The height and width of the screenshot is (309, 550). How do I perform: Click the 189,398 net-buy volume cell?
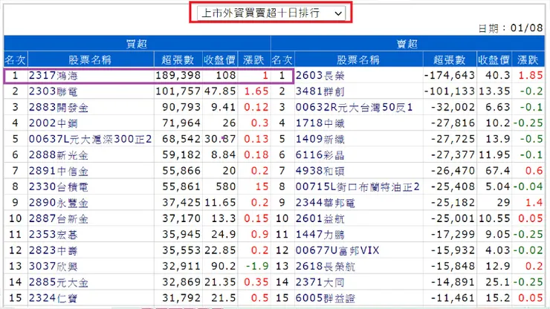178,76
